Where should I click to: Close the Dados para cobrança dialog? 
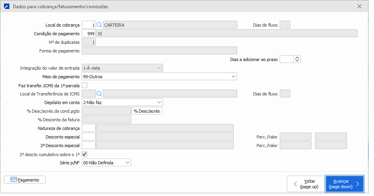coord(359,6)
